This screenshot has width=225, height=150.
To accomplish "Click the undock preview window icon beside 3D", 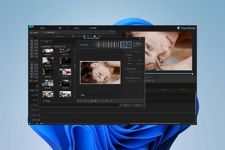I will [x=153, y=81].
